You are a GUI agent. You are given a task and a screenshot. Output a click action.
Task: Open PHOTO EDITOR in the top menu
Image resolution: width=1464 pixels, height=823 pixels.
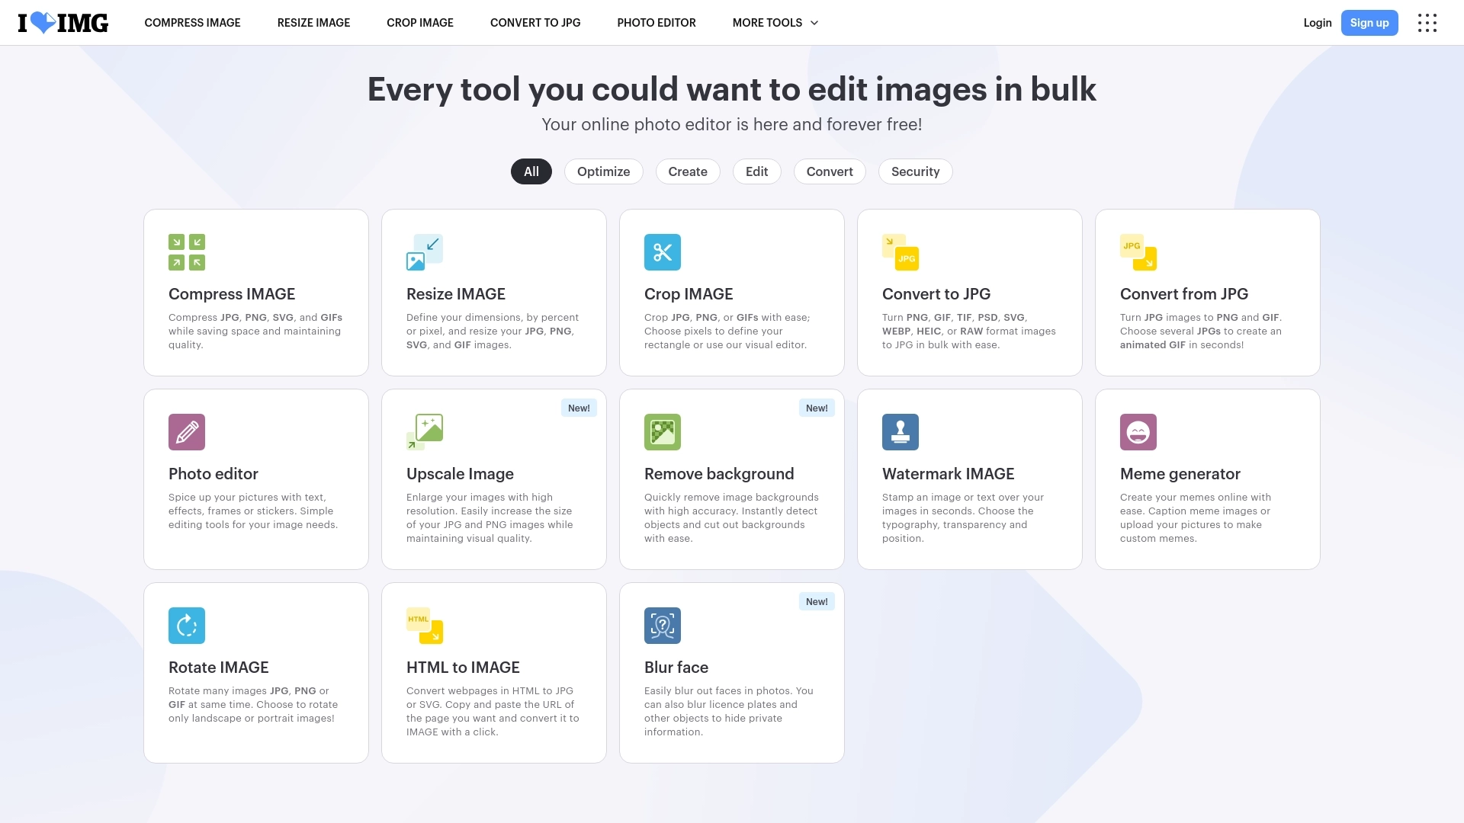coord(657,23)
